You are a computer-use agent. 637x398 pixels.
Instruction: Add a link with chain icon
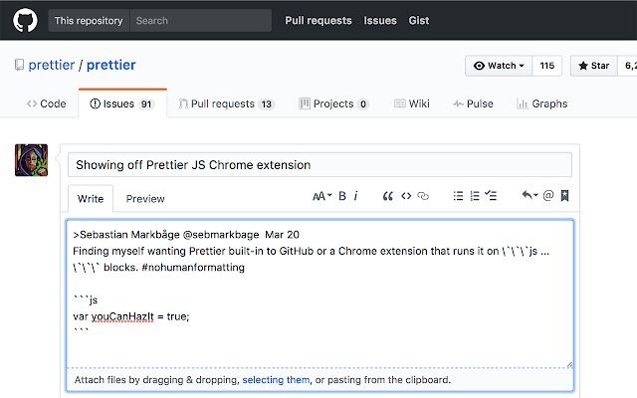pos(423,196)
